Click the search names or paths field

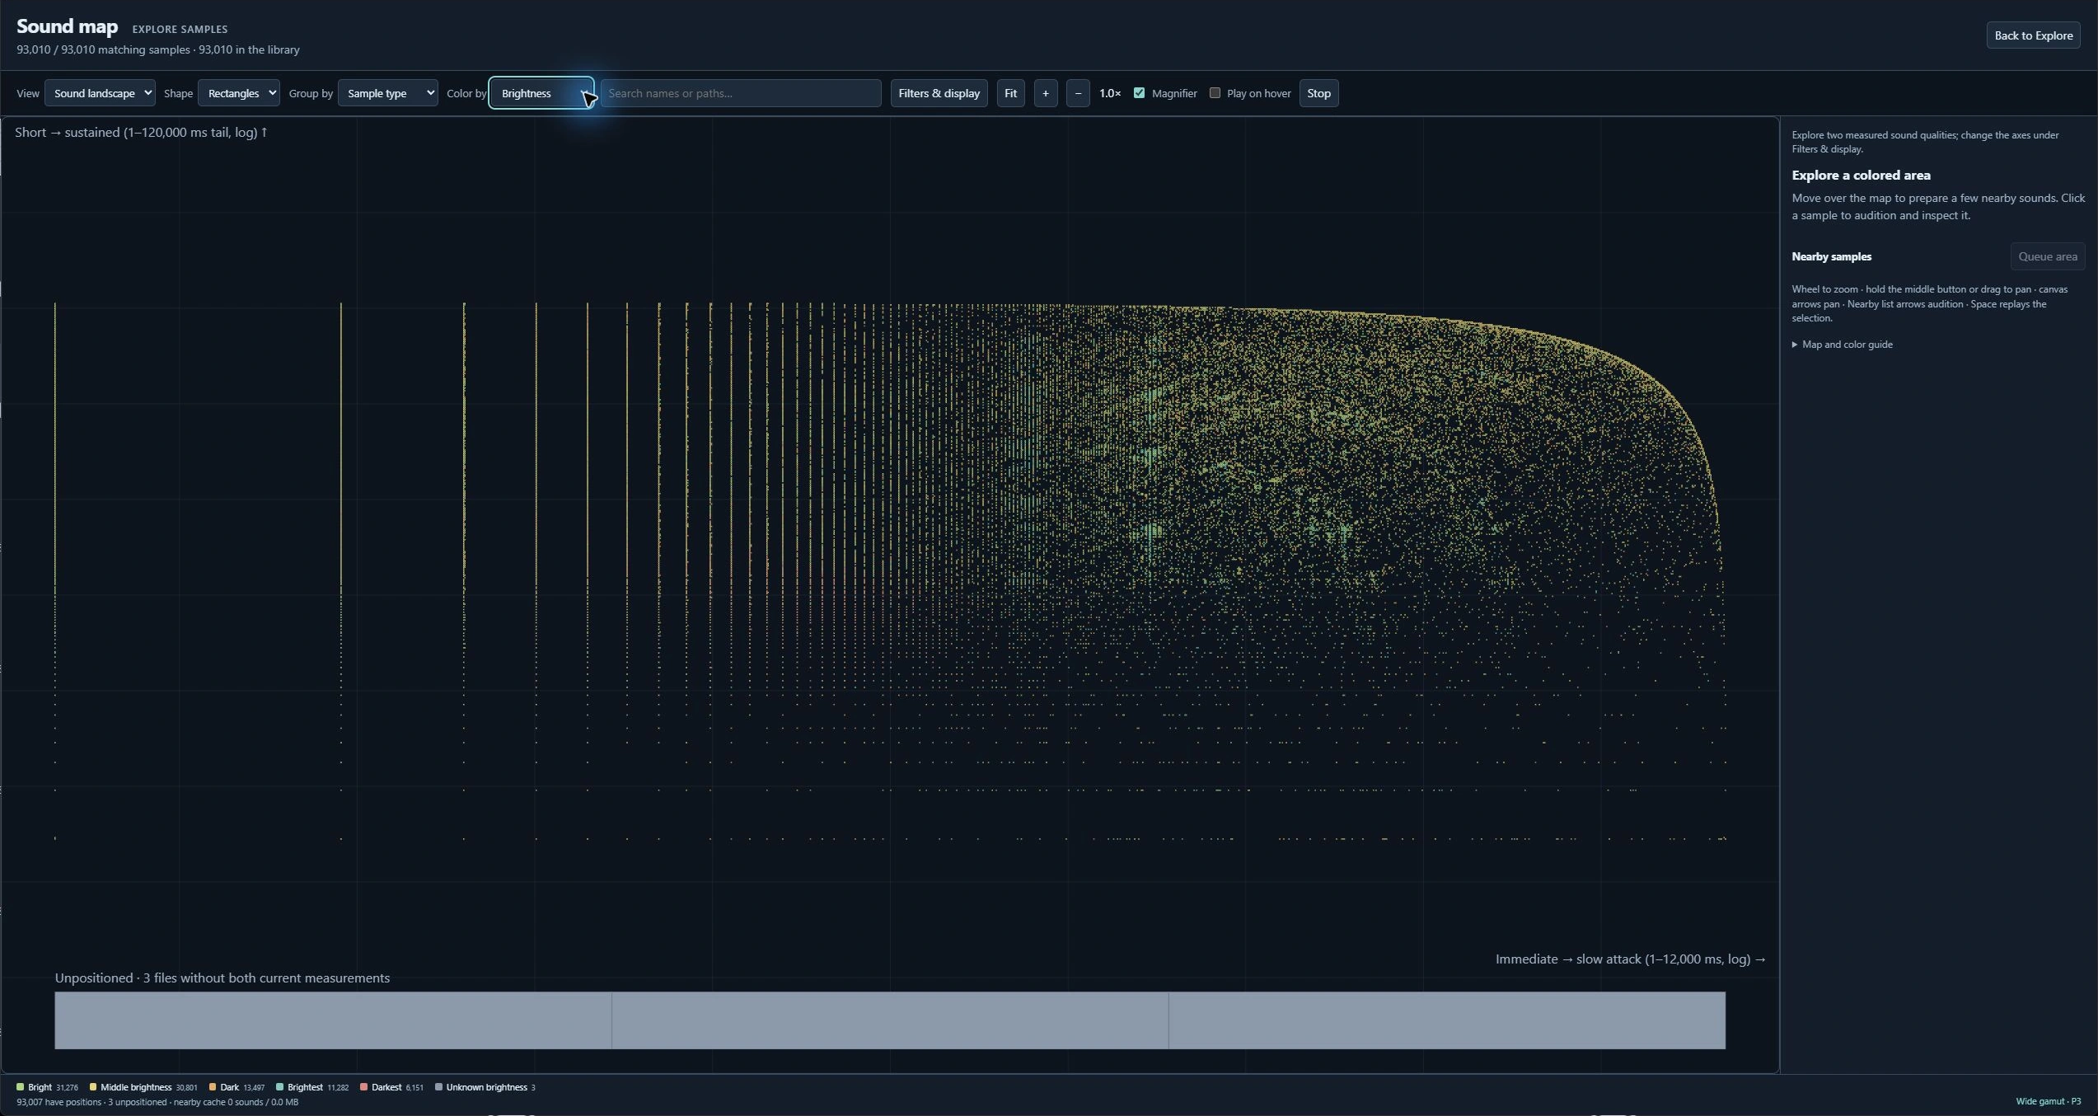741,93
